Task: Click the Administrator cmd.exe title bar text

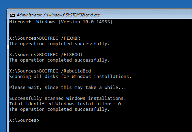Action: [58, 15]
